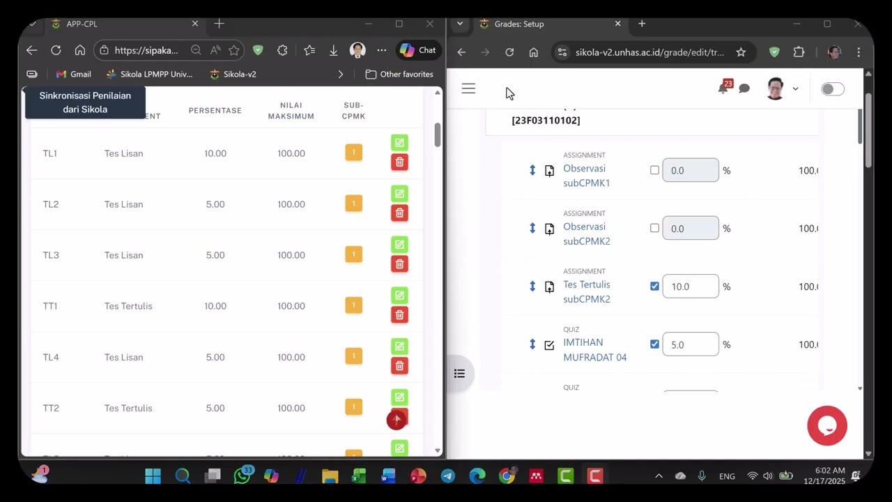Toggle the Sikola edit mode switch
This screenshot has height=502, width=892.
pos(833,89)
